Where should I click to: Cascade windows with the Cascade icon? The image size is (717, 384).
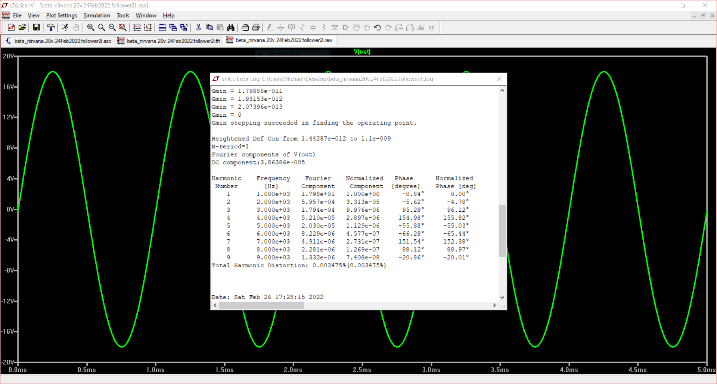pos(173,28)
